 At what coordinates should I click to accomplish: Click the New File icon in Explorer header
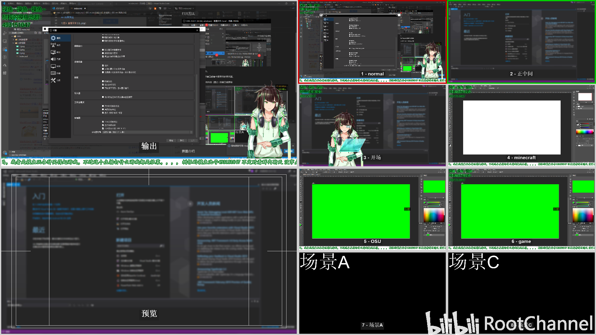36,33
